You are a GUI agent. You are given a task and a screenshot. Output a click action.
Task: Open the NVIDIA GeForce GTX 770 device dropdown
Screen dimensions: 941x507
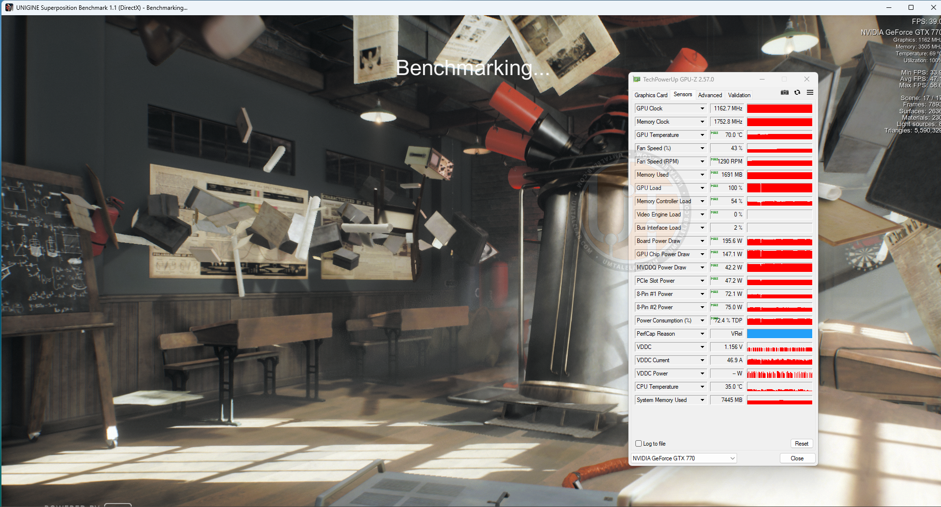(x=684, y=458)
